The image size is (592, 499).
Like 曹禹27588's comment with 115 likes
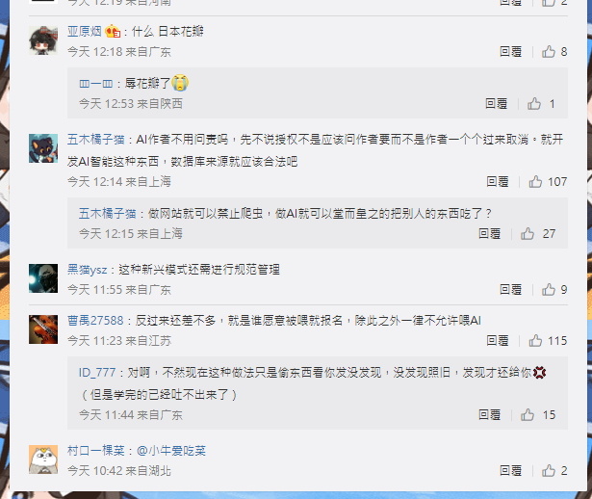pyautogui.click(x=535, y=341)
